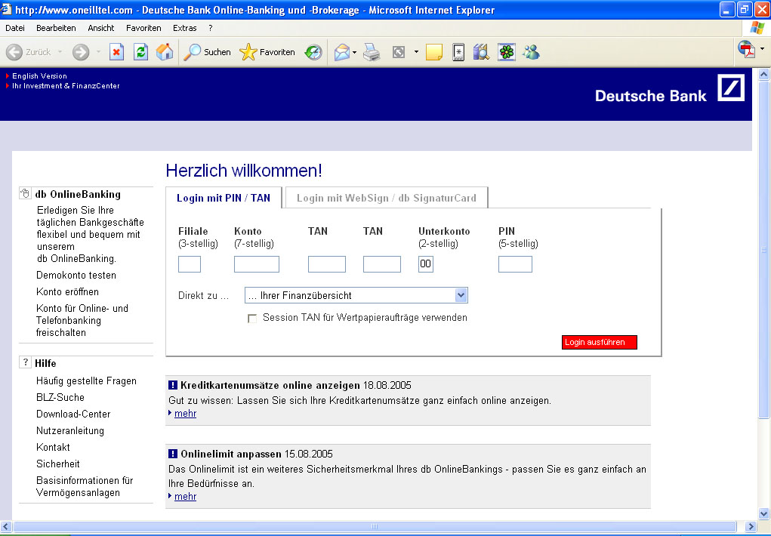Click the PIN input field
This screenshot has height=536, width=771.
515,264
